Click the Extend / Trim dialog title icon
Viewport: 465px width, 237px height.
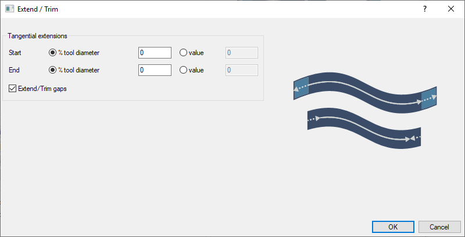click(x=9, y=9)
